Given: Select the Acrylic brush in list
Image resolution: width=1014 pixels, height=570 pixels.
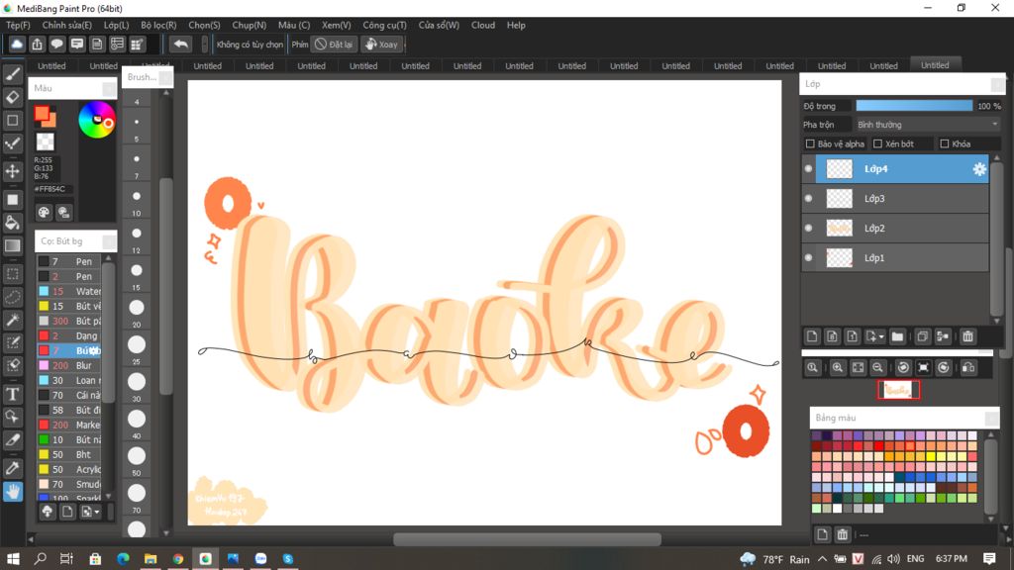Looking at the screenshot, I should pos(69,469).
